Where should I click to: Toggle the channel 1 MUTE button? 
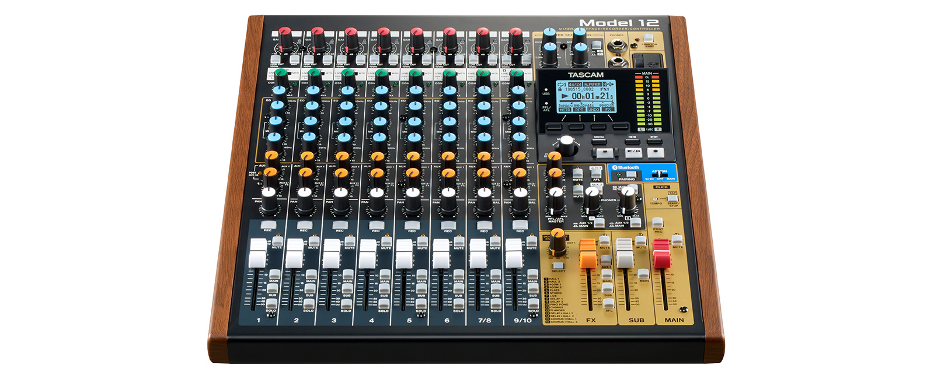tap(277, 240)
